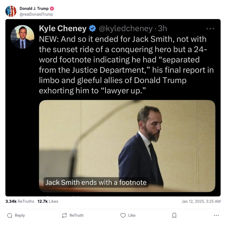This screenshot has height=225, width=226.
Task: Open three-dot menu on Kyle Cheney's tweet
Action: (x=210, y=28)
